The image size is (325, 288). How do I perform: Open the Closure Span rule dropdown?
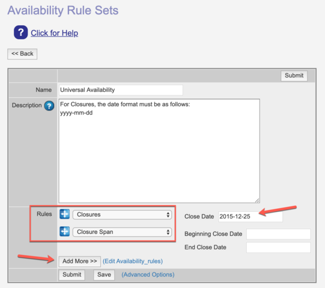pos(122,232)
